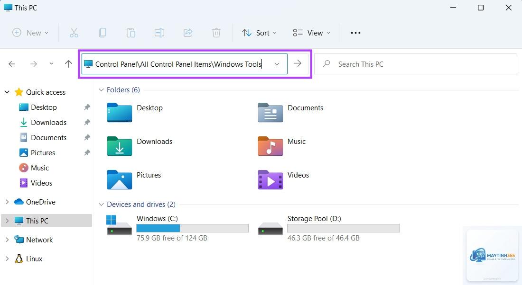Open the Sort dropdown menu

(259, 33)
